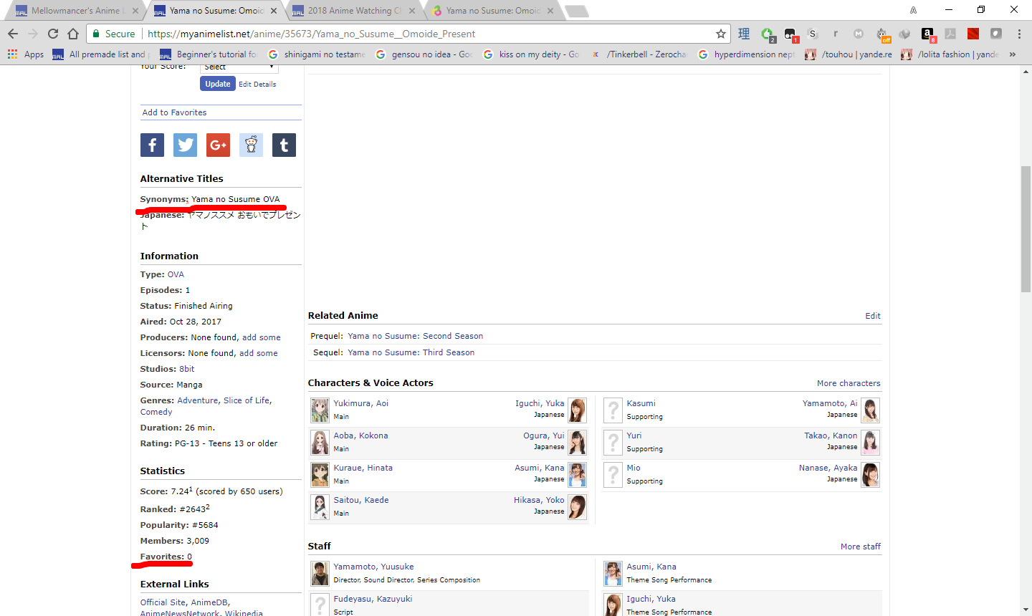Viewport: 1032px width, 616px height.
Task: Open Aoba, Kokona character link
Action: point(360,435)
